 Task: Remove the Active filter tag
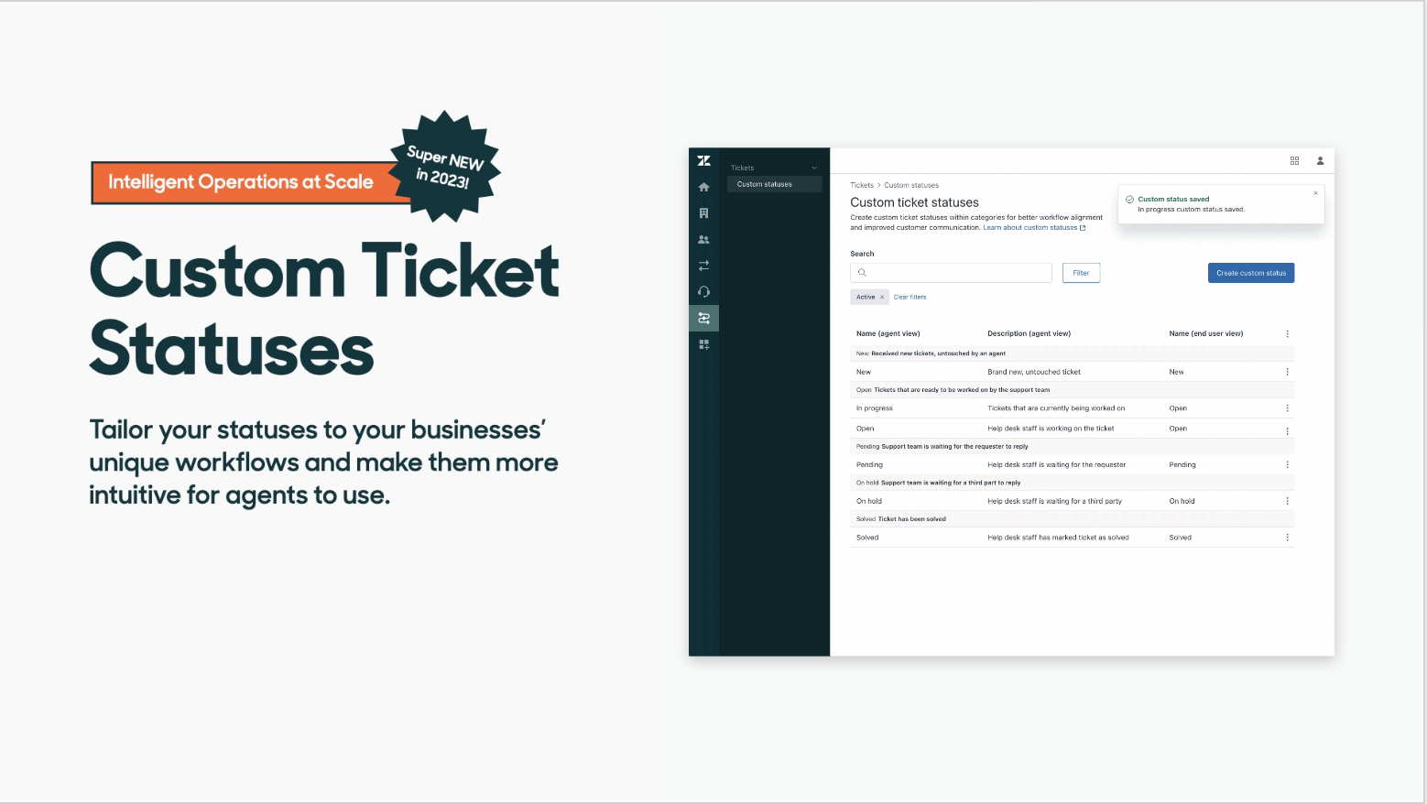[x=882, y=298]
